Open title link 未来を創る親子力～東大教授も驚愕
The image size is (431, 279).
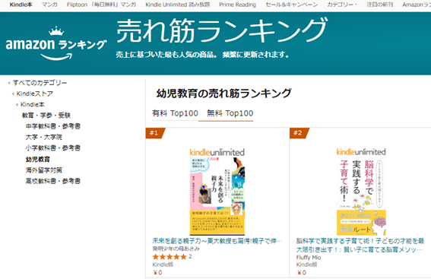click(217, 241)
